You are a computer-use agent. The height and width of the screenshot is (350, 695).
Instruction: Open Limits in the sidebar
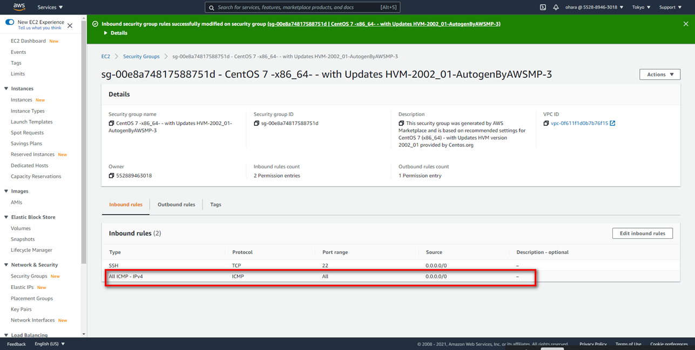click(x=18, y=74)
